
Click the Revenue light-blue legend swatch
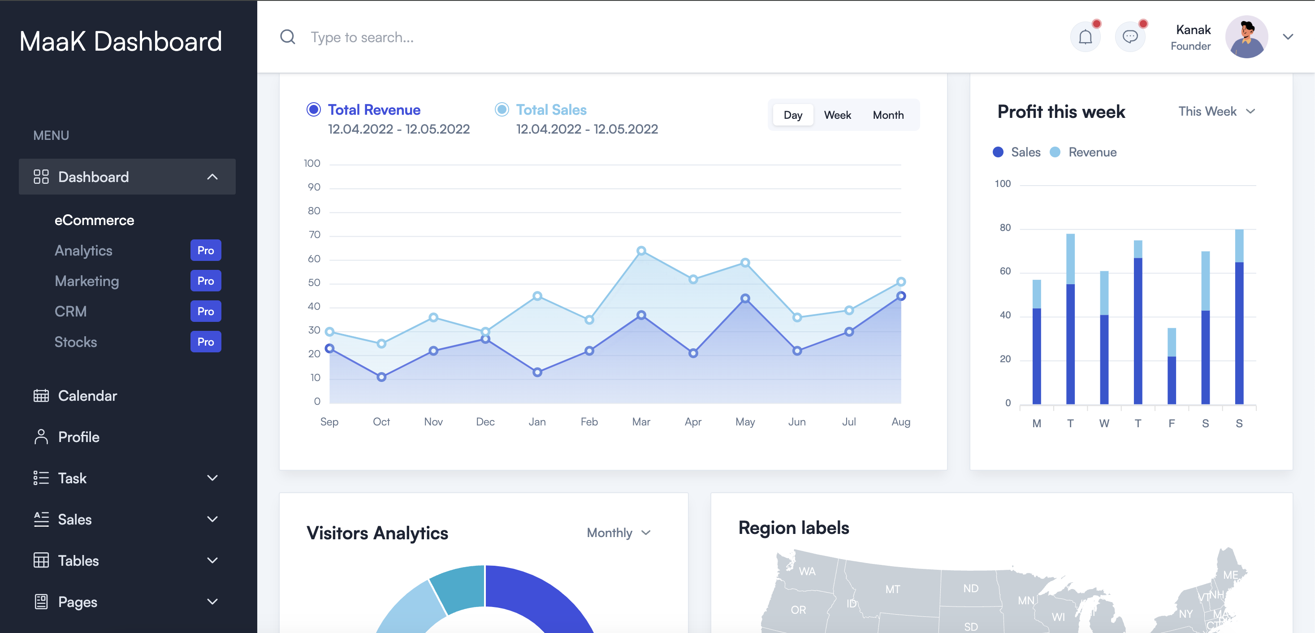click(1055, 152)
